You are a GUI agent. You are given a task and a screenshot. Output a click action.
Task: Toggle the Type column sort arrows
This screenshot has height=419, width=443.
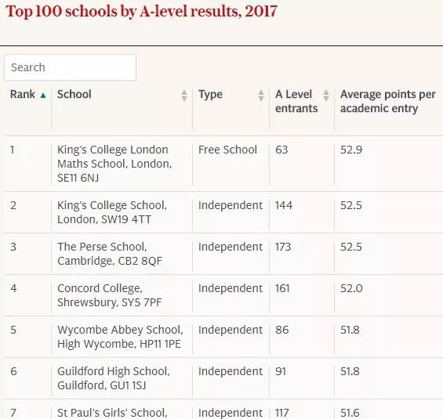(x=261, y=96)
